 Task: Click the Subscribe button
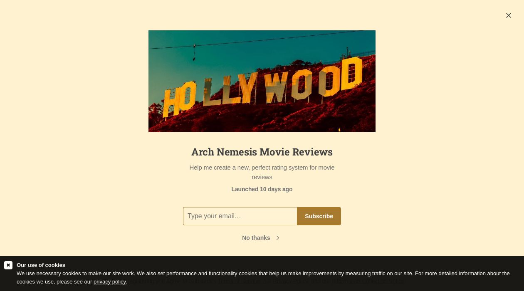click(319, 216)
